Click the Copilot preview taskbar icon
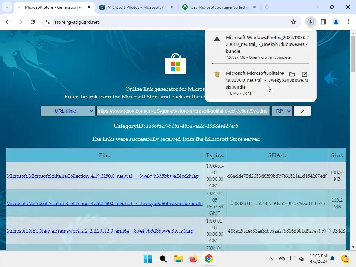 click(x=345, y=259)
